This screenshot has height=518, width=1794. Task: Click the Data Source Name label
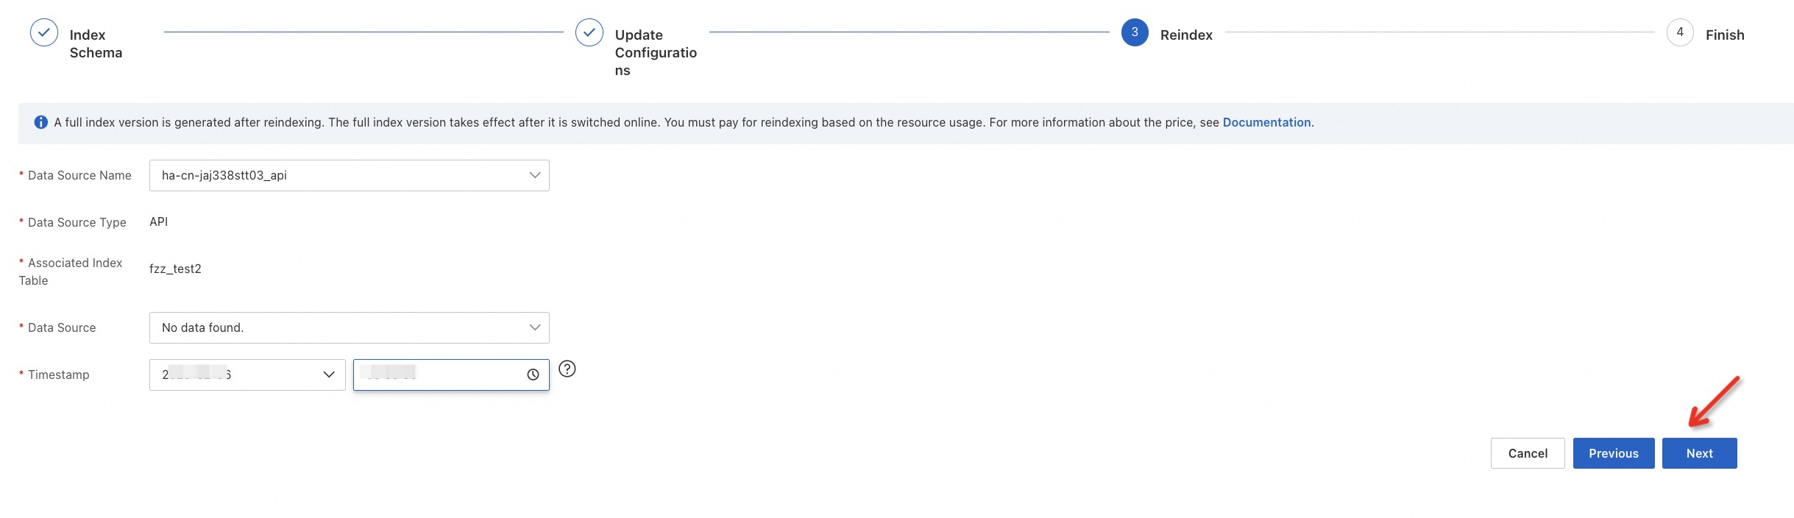(x=79, y=175)
